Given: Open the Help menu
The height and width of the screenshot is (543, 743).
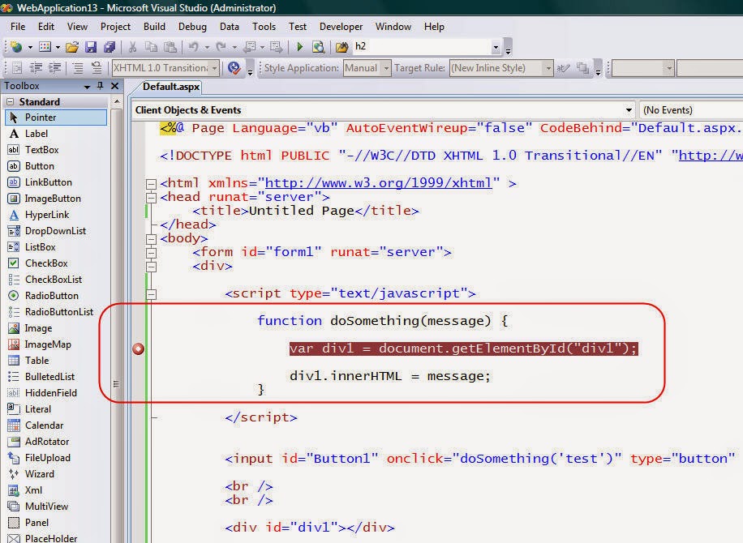Looking at the screenshot, I should coord(434,27).
